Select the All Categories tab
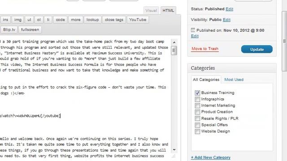The width and height of the screenshot is (287, 161). 206,80
